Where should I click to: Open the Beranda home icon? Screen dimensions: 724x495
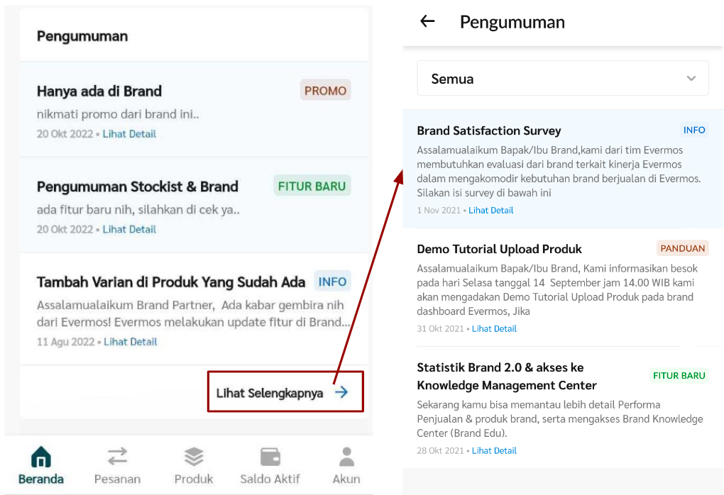(41, 457)
